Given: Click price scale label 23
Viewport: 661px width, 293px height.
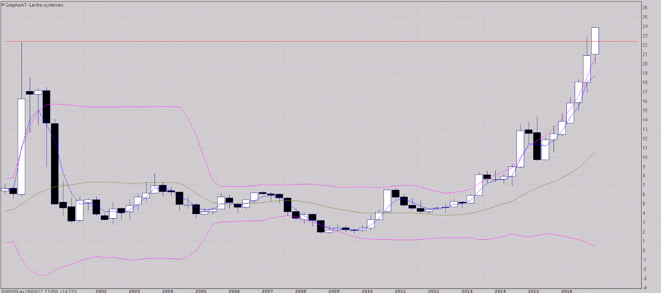Looking at the screenshot, I should pos(645,36).
